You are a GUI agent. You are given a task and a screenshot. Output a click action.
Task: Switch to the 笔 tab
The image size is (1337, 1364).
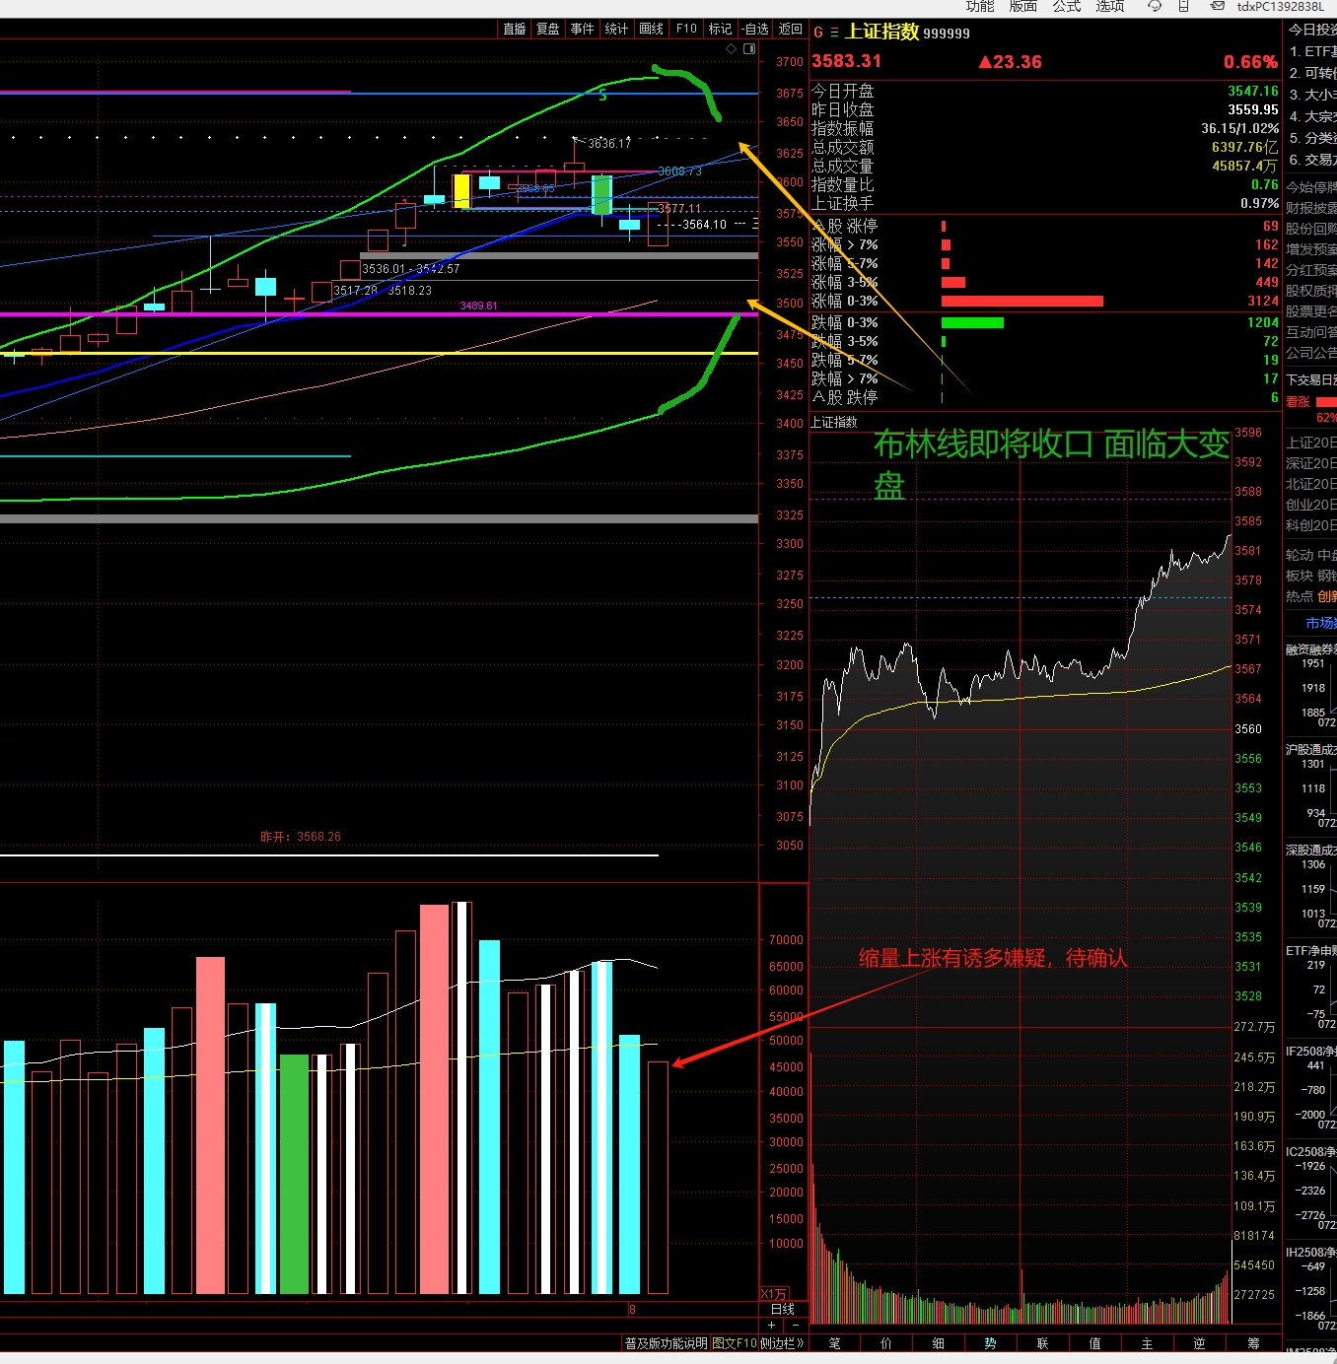click(835, 1343)
